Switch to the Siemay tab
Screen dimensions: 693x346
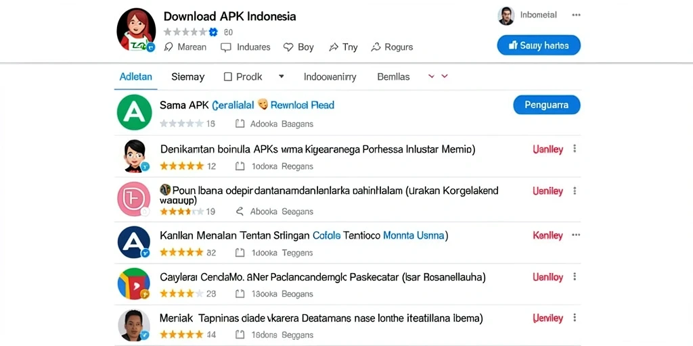pyautogui.click(x=188, y=77)
